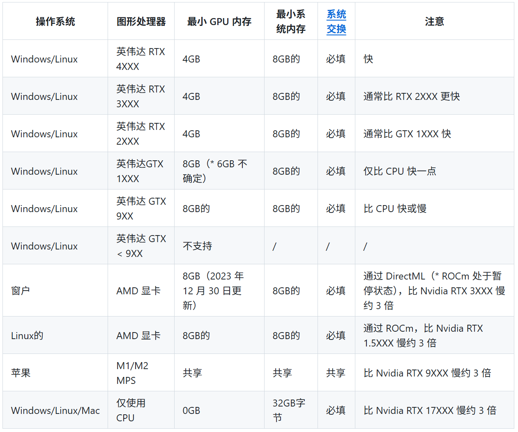Select the 8GB（* 6GB 不确定）cell
518x432 pixels.
215,171
